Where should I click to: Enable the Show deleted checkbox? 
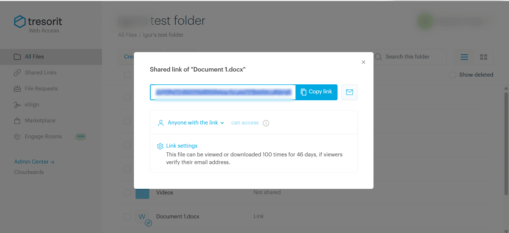click(453, 75)
